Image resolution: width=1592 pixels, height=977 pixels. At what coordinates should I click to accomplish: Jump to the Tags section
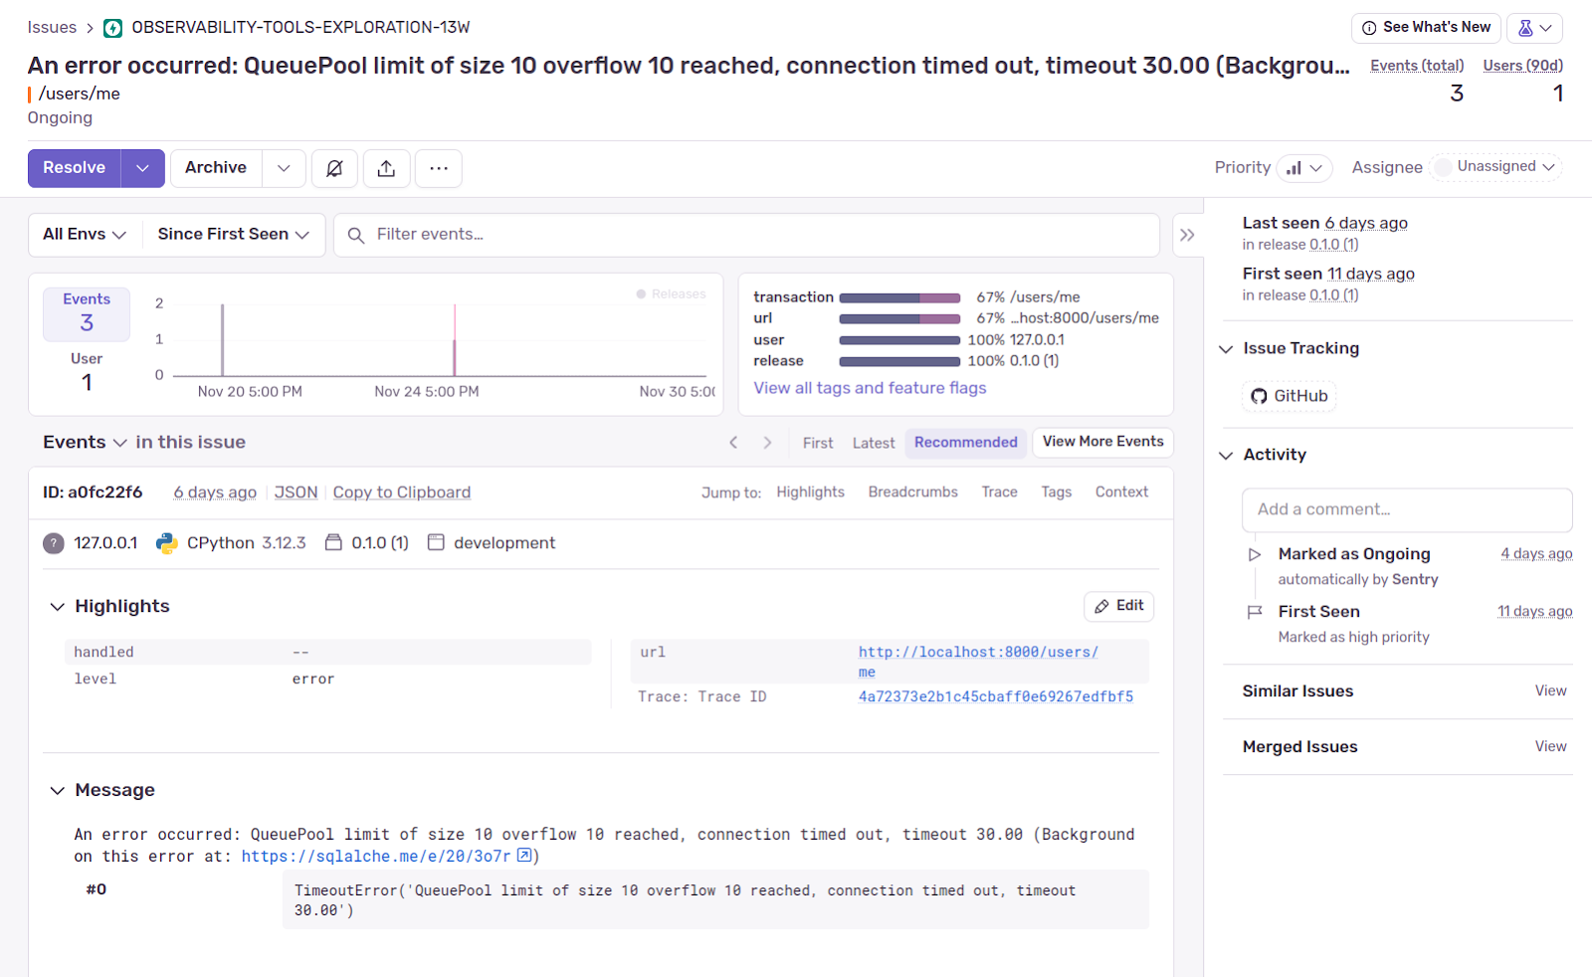coord(1056,492)
